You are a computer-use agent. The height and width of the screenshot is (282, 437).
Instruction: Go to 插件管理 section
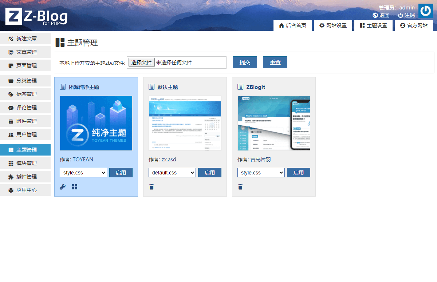25,176
